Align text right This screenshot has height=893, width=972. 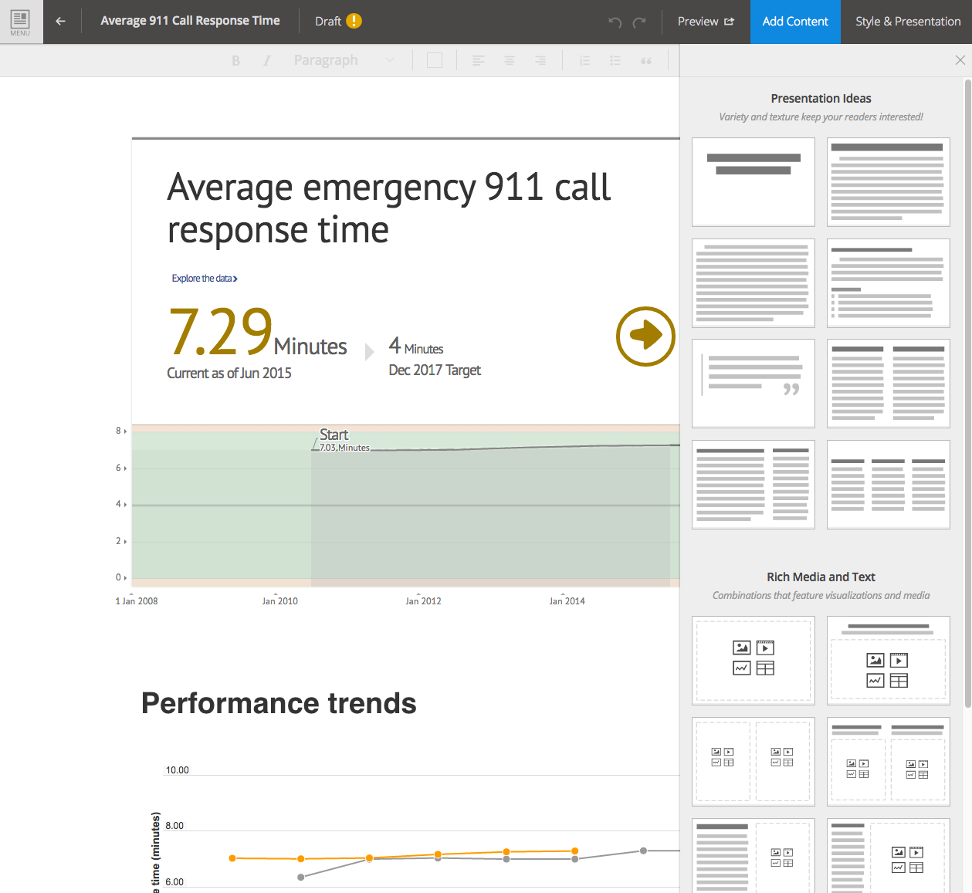(x=540, y=60)
